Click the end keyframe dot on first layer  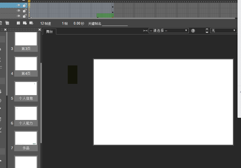click(x=113, y=7)
